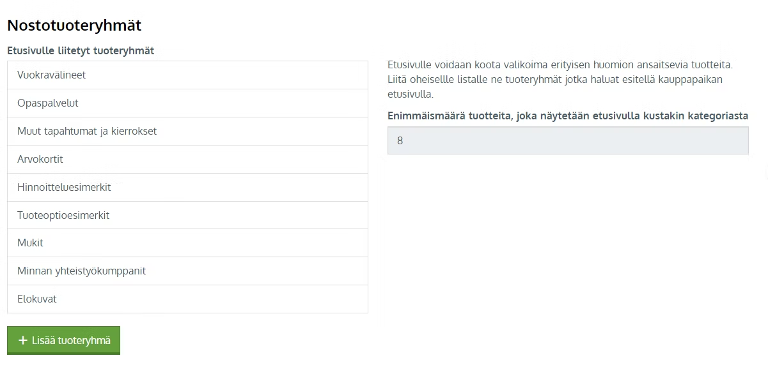Click the Enimmäismäärä tuotteita field label

coord(568,116)
